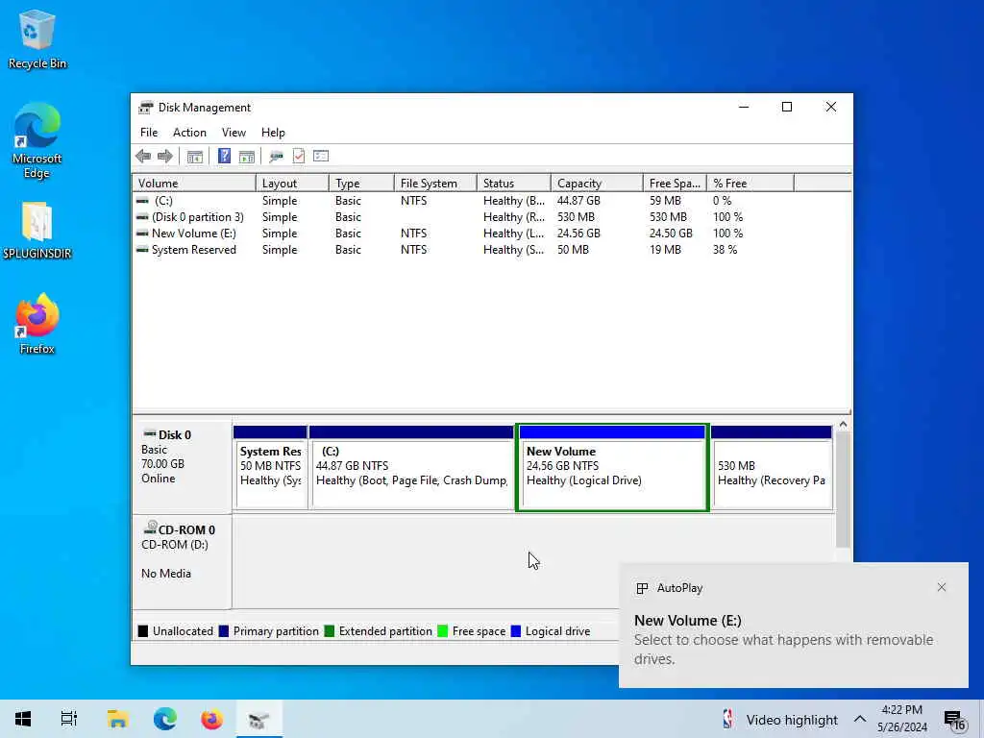Viewport: 984px width, 738px height.
Task: Sort by the Capacity column header
Action: (597, 184)
